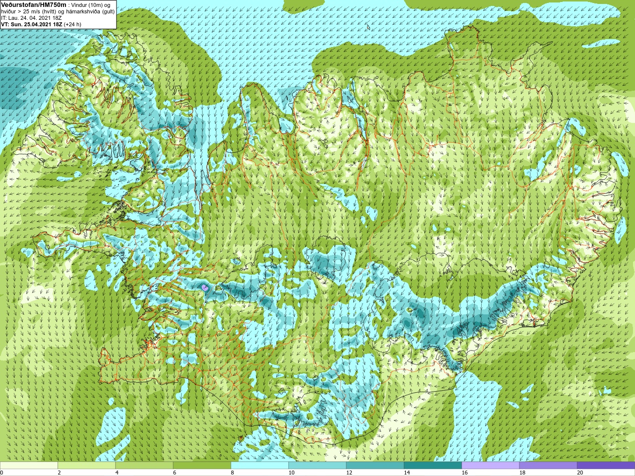The height and width of the screenshot is (476, 635).
Task: Click the legend tick label '4'
Action: click(x=117, y=473)
